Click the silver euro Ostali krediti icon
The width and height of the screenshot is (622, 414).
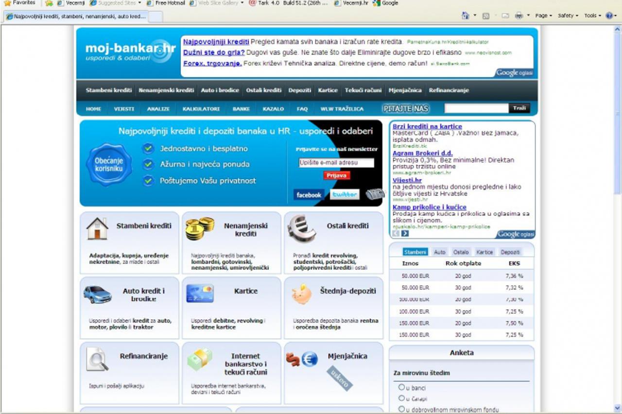click(x=301, y=228)
